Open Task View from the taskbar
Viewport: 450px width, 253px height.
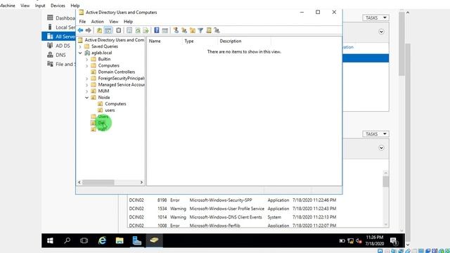click(84, 240)
